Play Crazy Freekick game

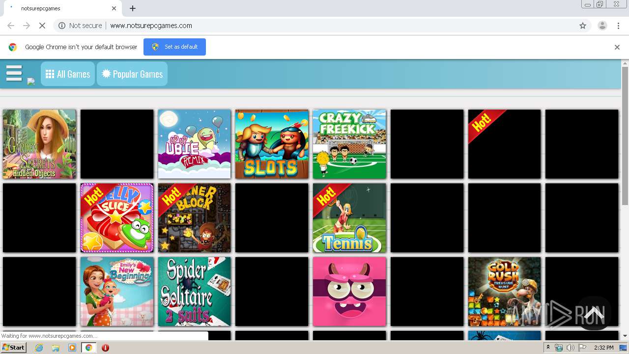349,144
